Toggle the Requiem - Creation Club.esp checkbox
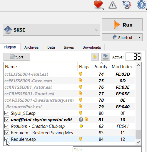The height and width of the screenshot is (152, 147). (x=7, y=126)
